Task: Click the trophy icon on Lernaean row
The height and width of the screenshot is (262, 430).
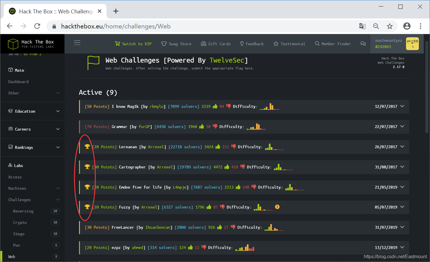Action: 87,147
